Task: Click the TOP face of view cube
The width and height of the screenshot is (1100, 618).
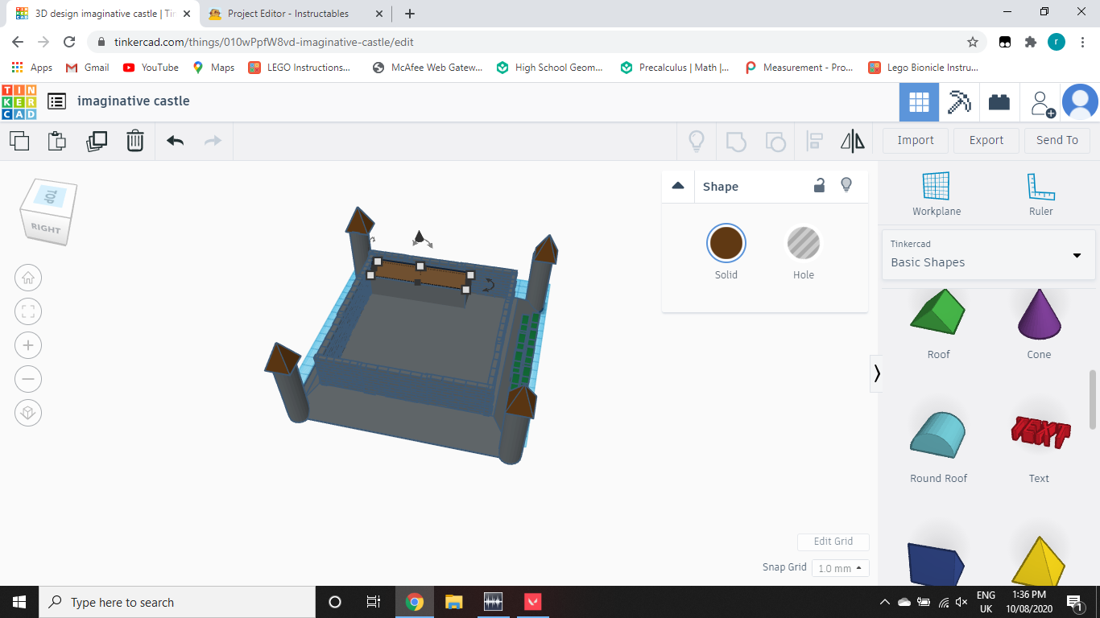Action: [x=51, y=196]
